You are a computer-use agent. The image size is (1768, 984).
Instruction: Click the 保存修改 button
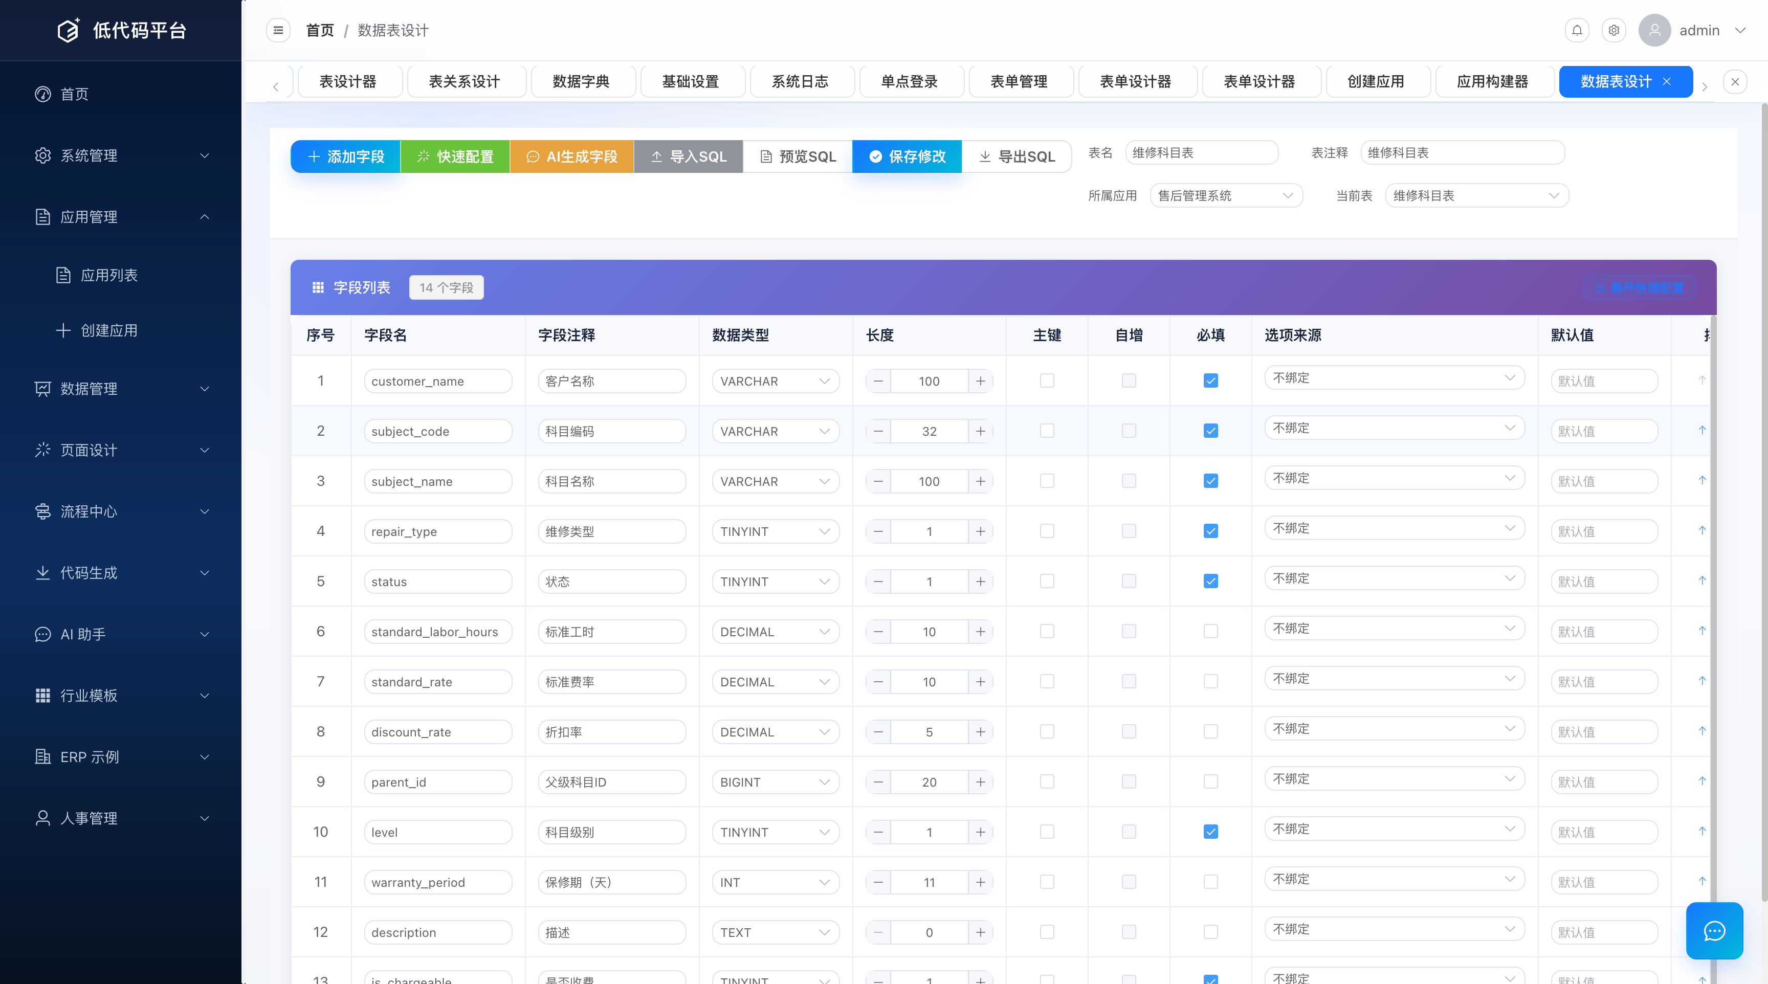pyautogui.click(x=907, y=156)
